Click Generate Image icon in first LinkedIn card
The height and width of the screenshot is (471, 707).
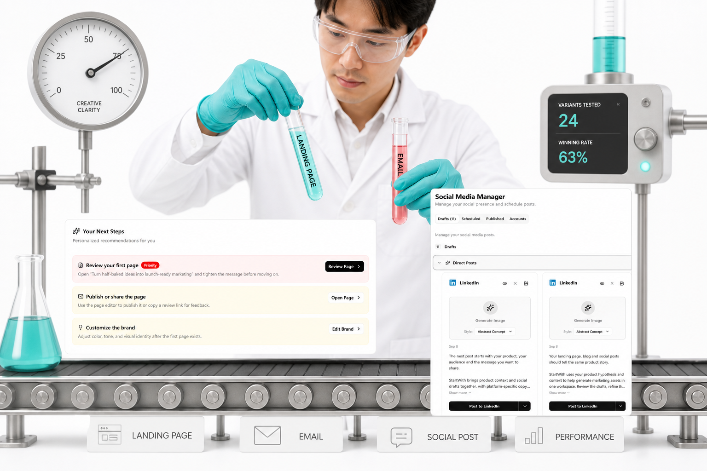tap(490, 307)
